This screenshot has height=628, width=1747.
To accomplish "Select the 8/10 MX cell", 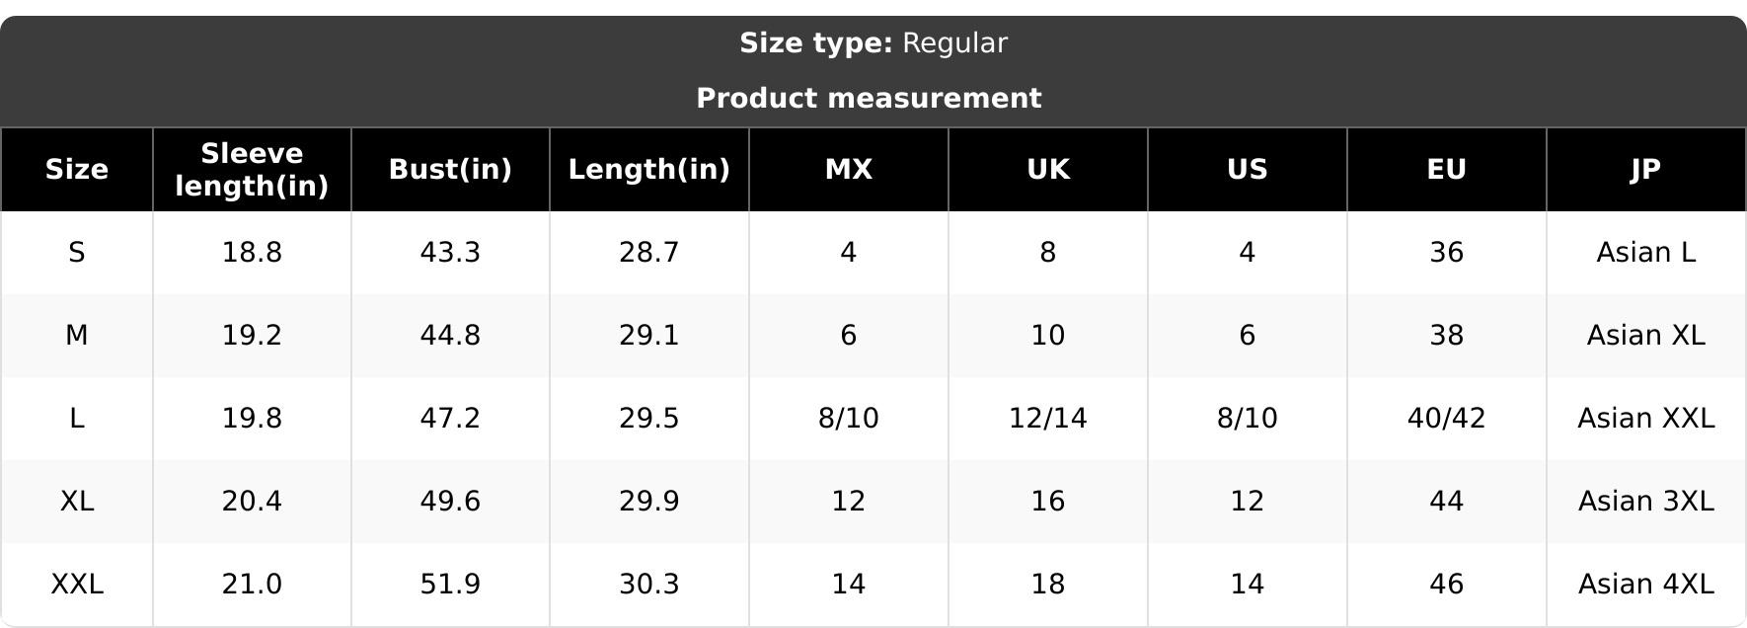I will click(849, 419).
